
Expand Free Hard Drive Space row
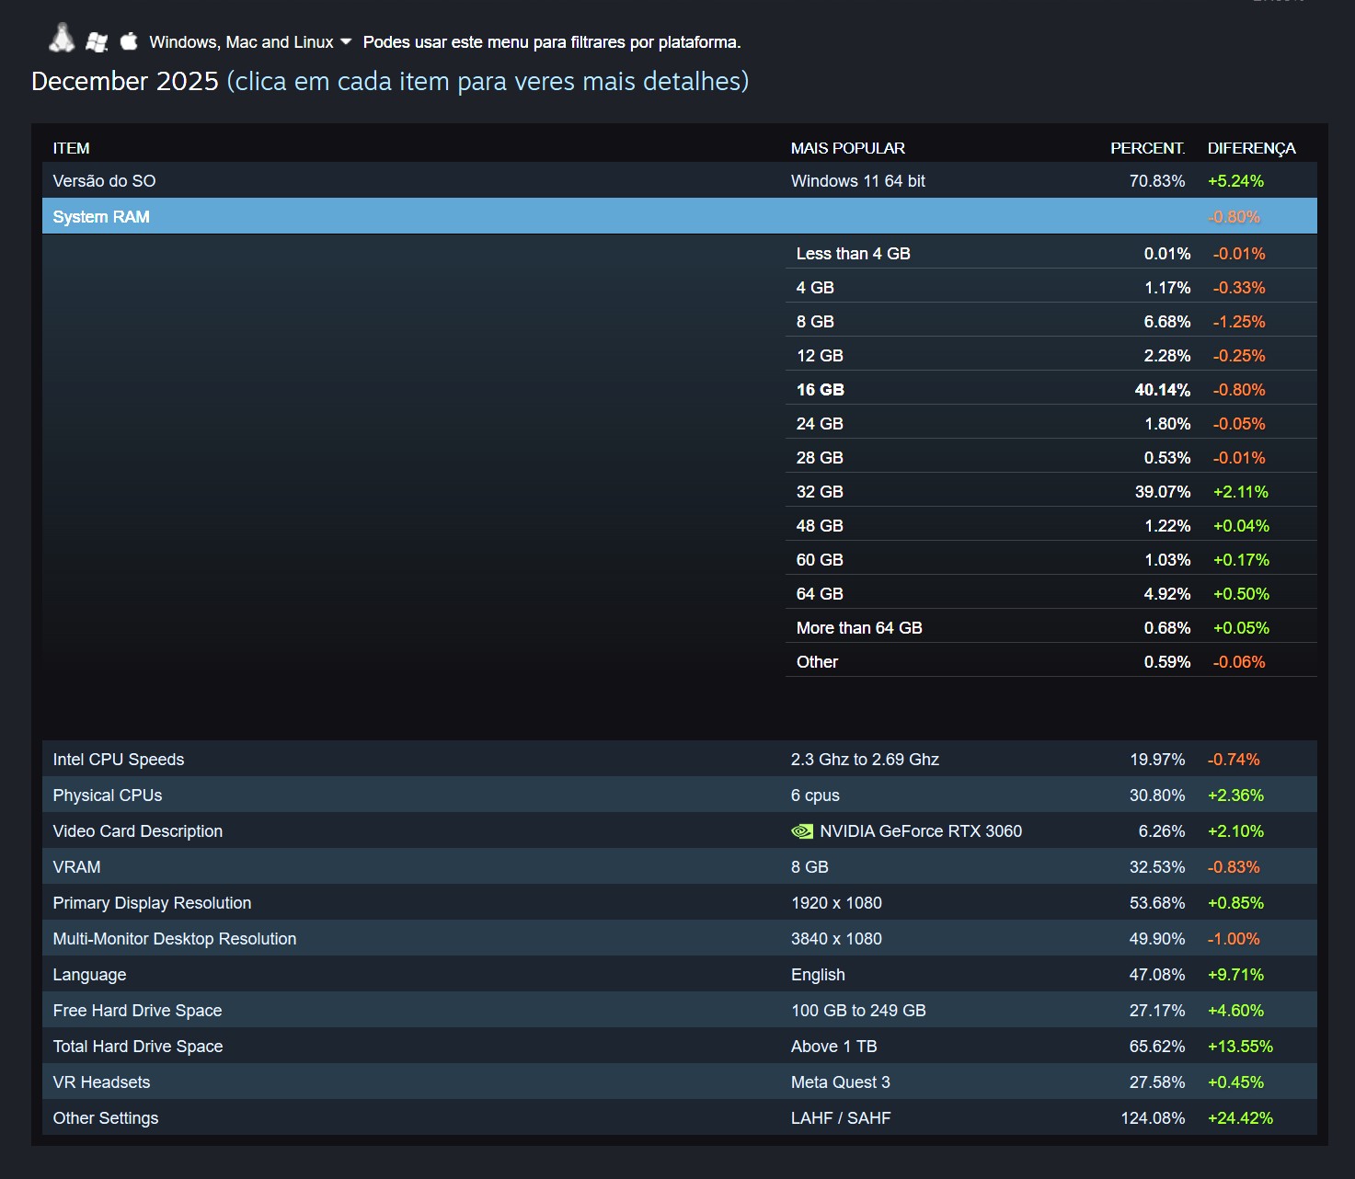[x=137, y=1011]
